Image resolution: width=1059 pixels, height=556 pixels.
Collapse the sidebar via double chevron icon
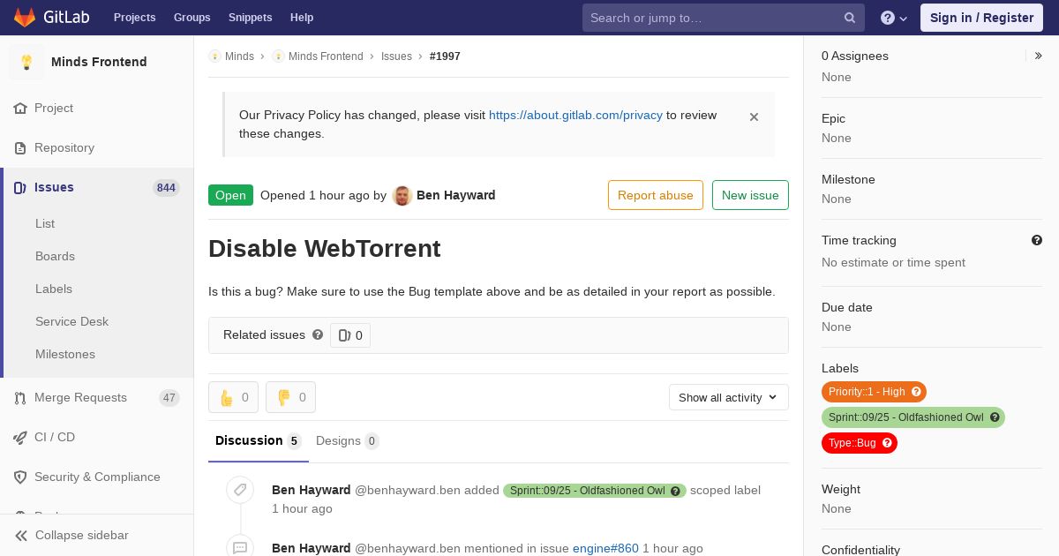tap(21, 536)
